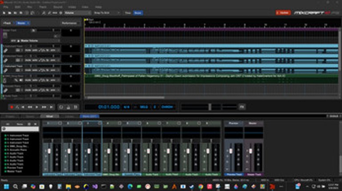Open the File menu

click(6, 7)
